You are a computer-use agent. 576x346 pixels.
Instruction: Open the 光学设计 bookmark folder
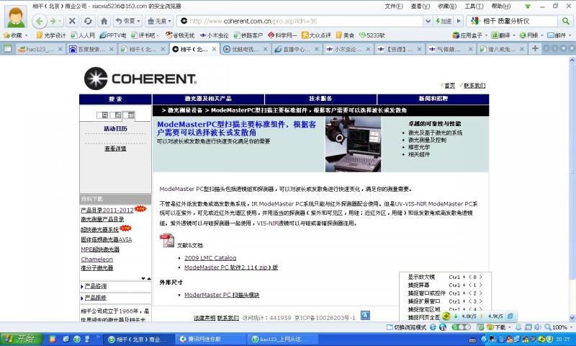51,35
